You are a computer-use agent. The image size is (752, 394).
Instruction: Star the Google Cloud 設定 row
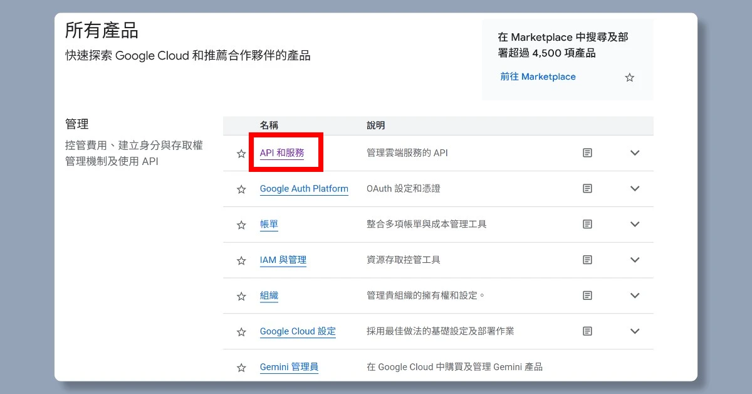(241, 332)
